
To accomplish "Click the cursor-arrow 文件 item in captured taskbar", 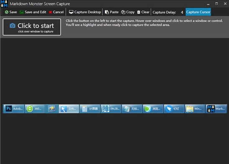I will click(x=69, y=109).
